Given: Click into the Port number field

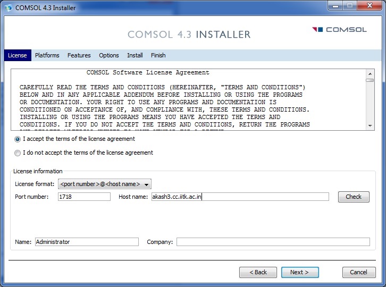Looking at the screenshot, I should (x=84, y=197).
